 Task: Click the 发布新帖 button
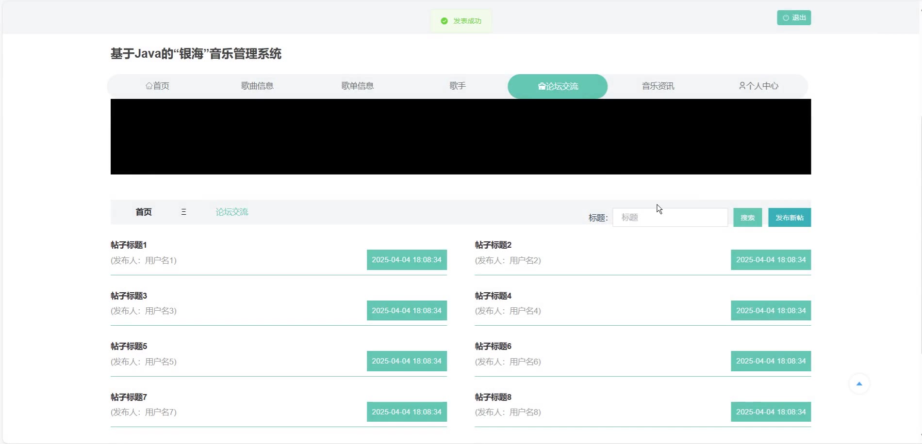(x=790, y=218)
